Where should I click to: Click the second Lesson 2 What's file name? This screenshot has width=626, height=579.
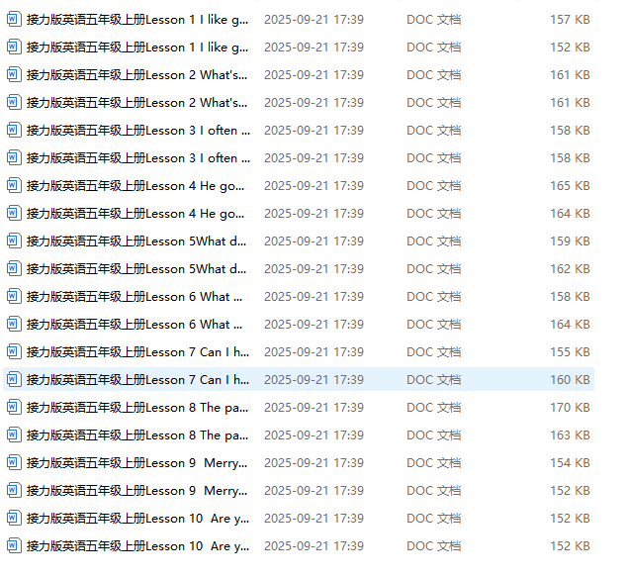[136, 103]
